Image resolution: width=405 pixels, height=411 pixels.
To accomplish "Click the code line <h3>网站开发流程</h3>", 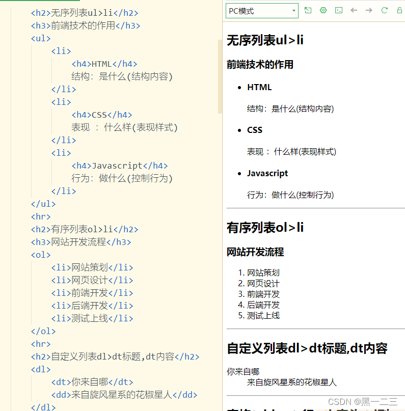I will click(81, 242).
